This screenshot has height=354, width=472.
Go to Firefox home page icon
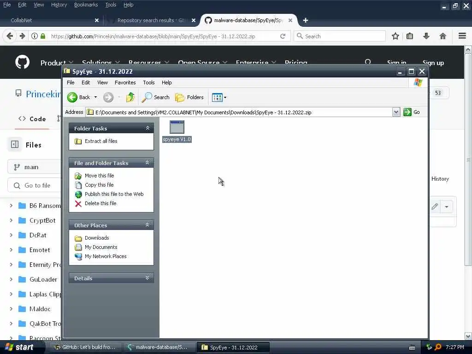[x=443, y=36]
